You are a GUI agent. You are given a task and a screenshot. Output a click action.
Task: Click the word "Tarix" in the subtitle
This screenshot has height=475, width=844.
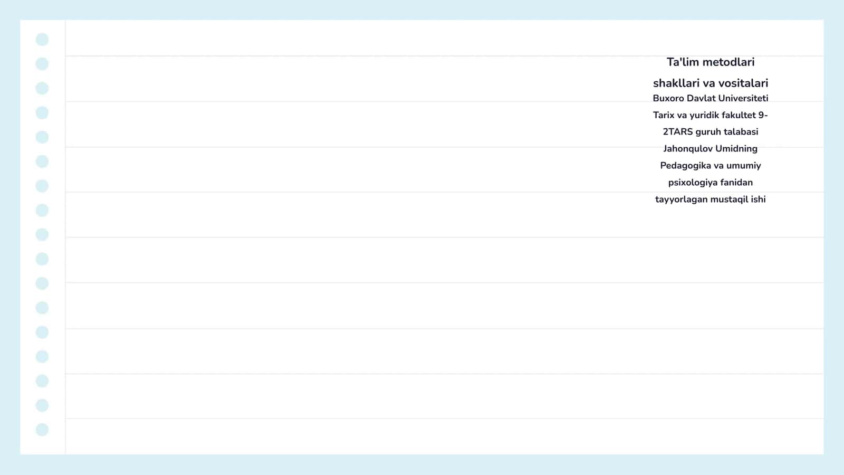[664, 115]
